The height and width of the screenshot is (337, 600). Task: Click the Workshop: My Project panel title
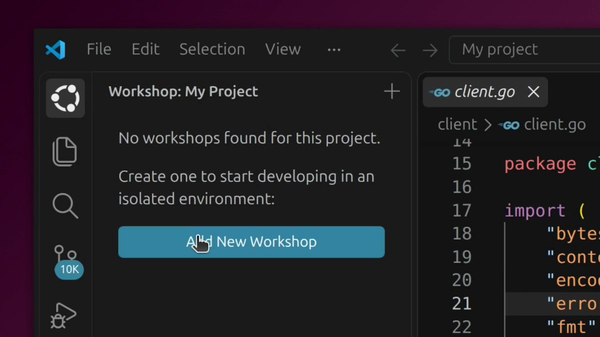[x=183, y=91]
